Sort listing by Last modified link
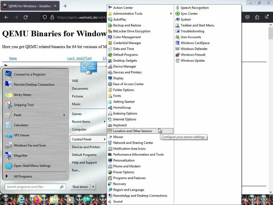This screenshot has height=205, width=273. click(x=79, y=58)
